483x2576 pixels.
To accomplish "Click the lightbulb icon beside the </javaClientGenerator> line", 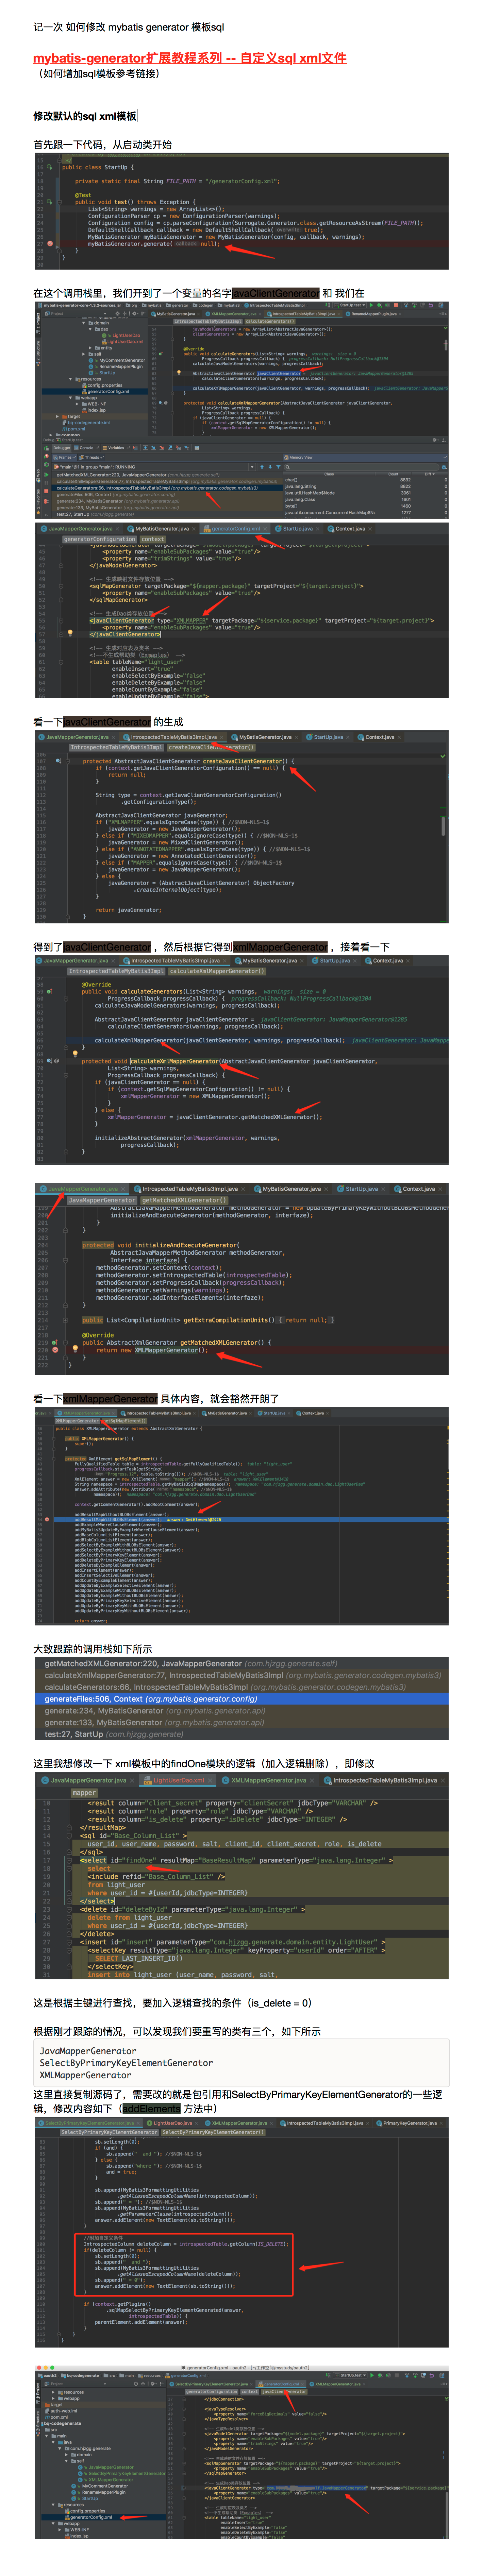I will tap(70, 633).
